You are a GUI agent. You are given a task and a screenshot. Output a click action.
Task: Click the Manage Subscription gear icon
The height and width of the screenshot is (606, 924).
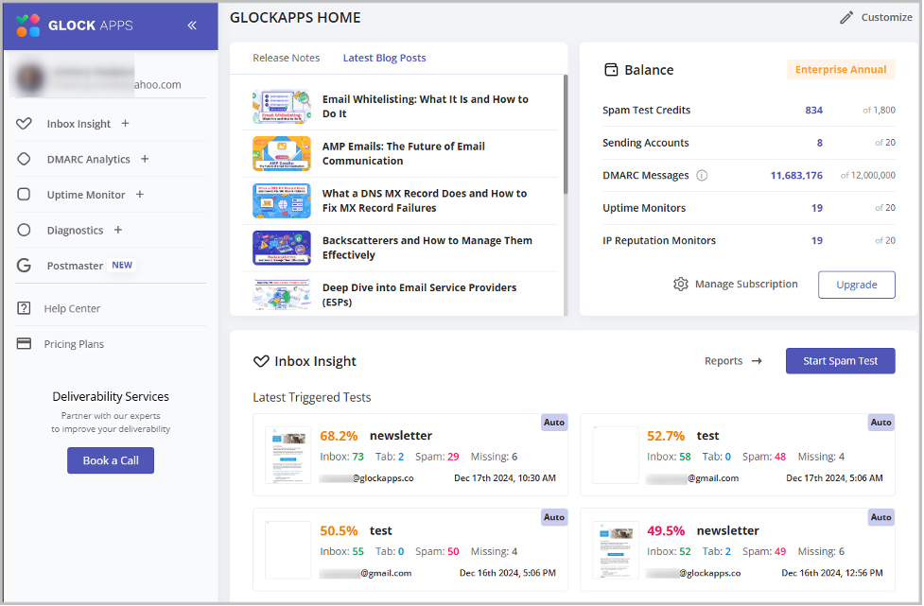click(x=680, y=284)
